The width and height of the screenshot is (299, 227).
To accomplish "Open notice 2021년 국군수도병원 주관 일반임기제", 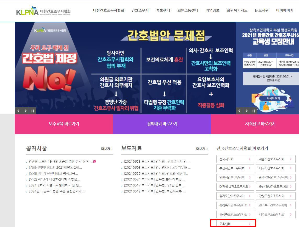I will click(57, 191).
